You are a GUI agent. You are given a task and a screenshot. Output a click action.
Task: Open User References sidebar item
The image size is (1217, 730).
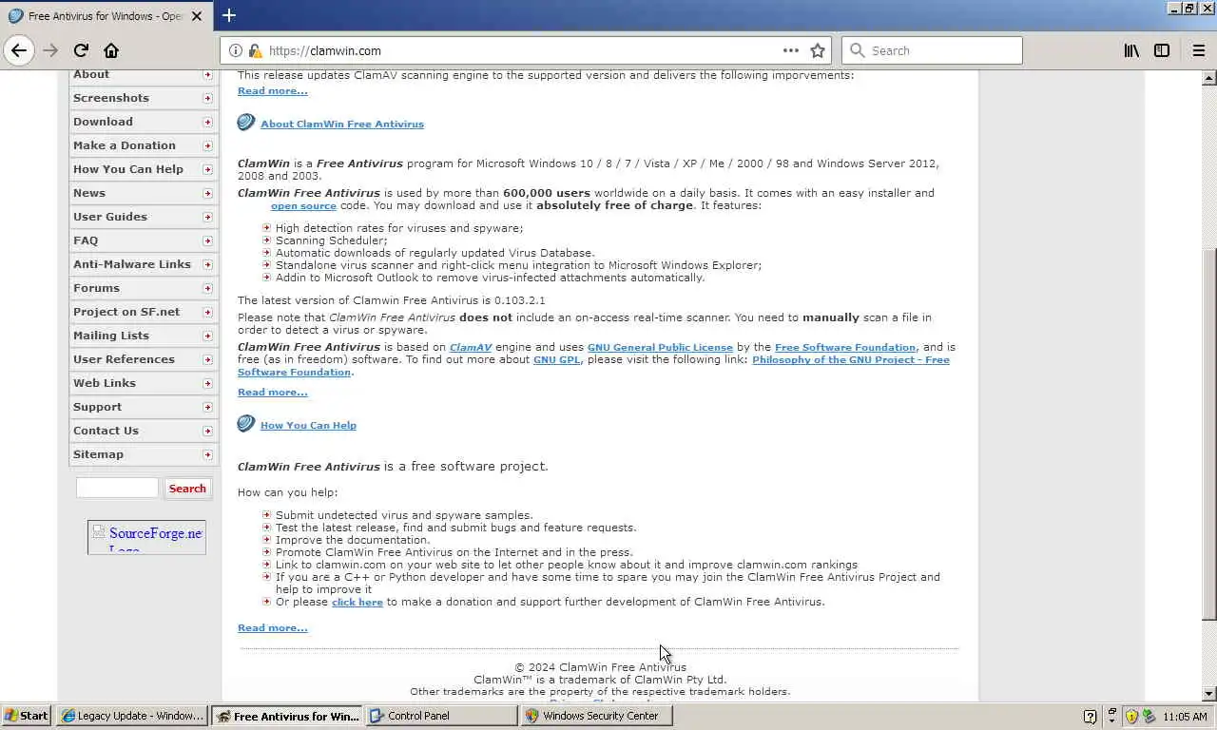[144, 359]
